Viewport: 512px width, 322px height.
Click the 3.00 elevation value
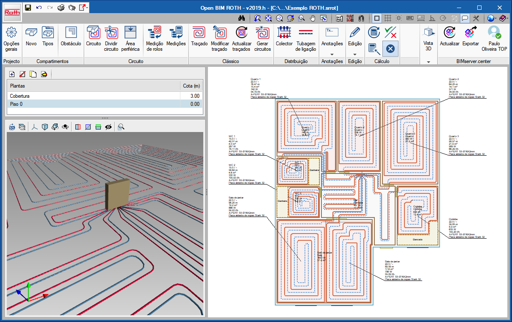[195, 96]
